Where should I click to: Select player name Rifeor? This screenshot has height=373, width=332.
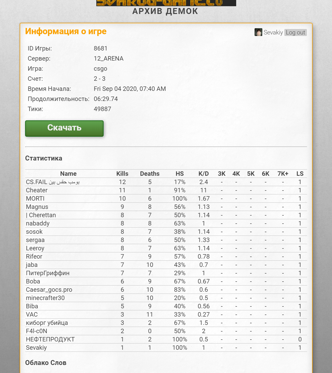(x=34, y=257)
